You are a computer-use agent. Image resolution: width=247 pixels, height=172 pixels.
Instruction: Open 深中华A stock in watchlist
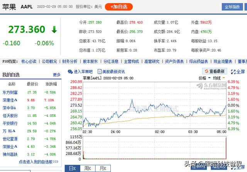9,108
